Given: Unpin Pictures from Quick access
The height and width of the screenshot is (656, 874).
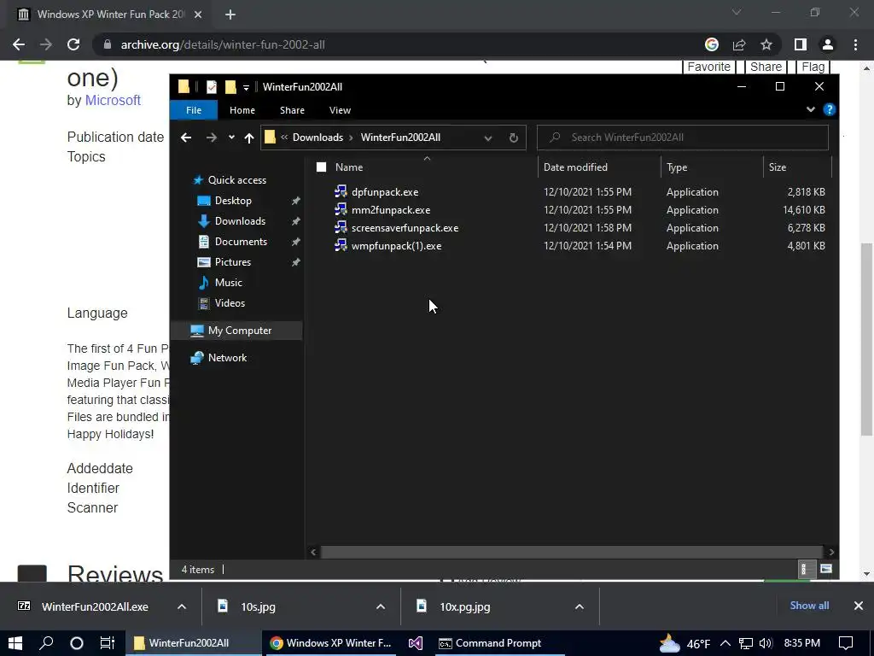Looking at the screenshot, I should coord(296,262).
